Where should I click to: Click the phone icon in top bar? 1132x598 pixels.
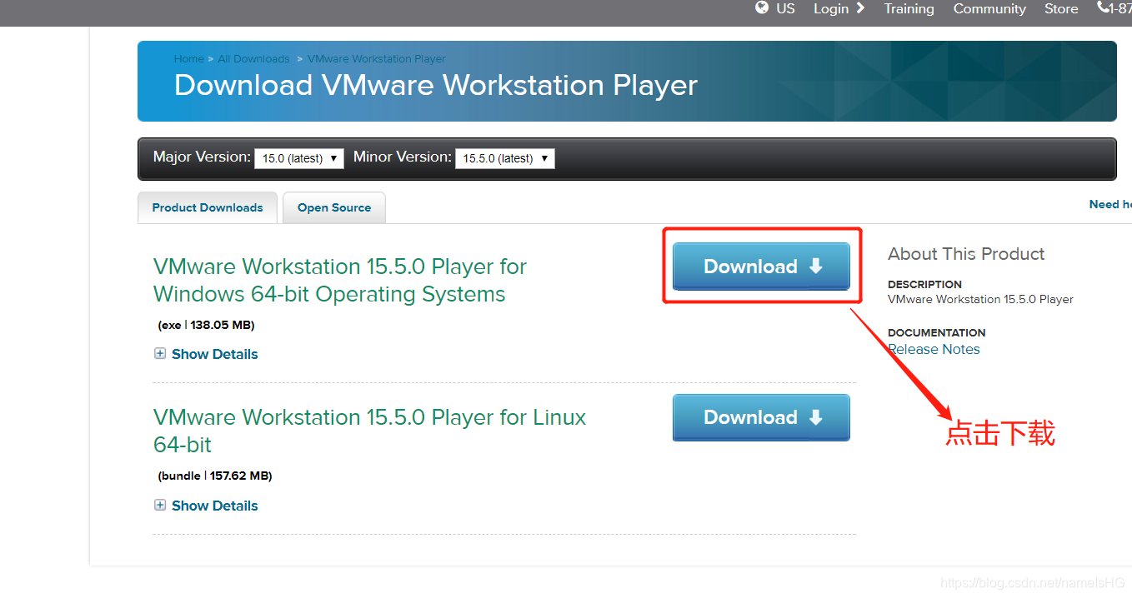(1104, 8)
